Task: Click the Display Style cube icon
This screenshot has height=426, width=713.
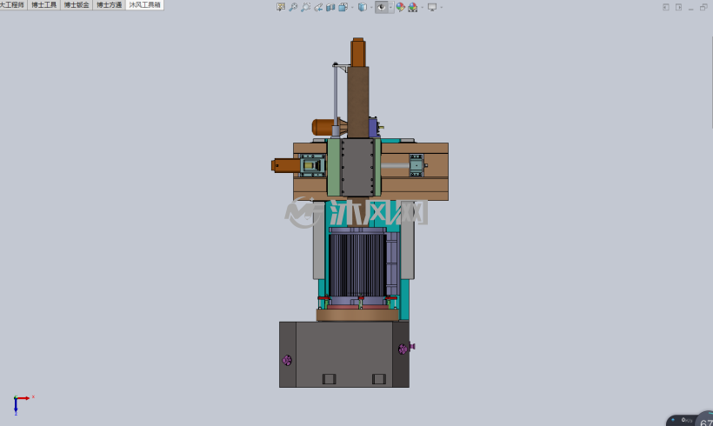Action: coord(363,7)
